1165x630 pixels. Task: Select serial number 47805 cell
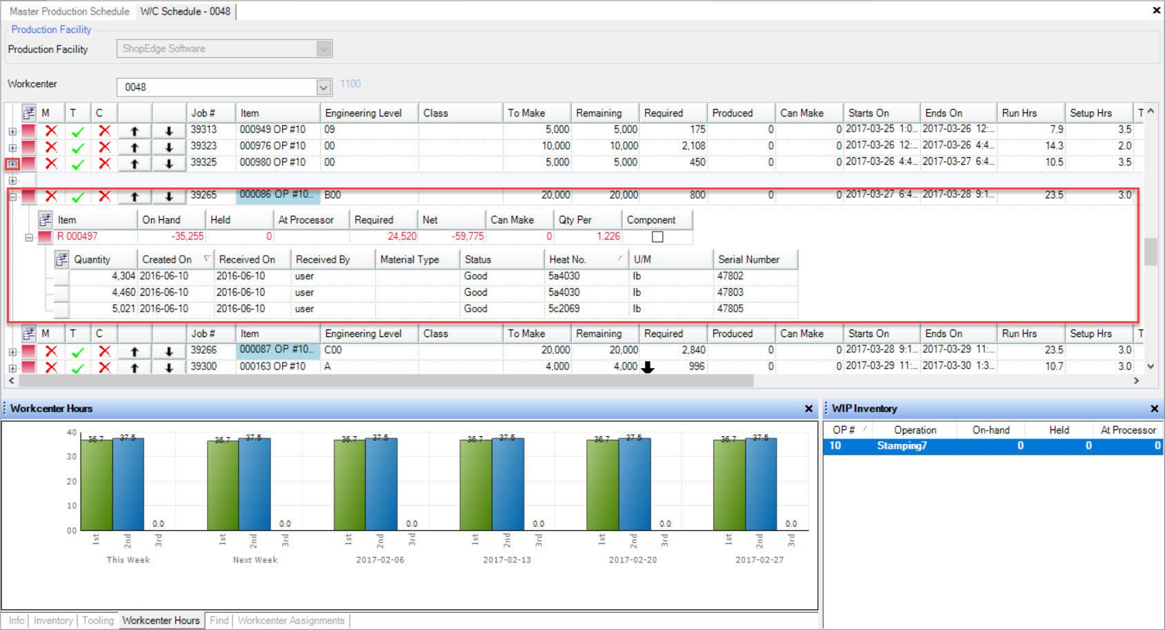tap(755, 309)
